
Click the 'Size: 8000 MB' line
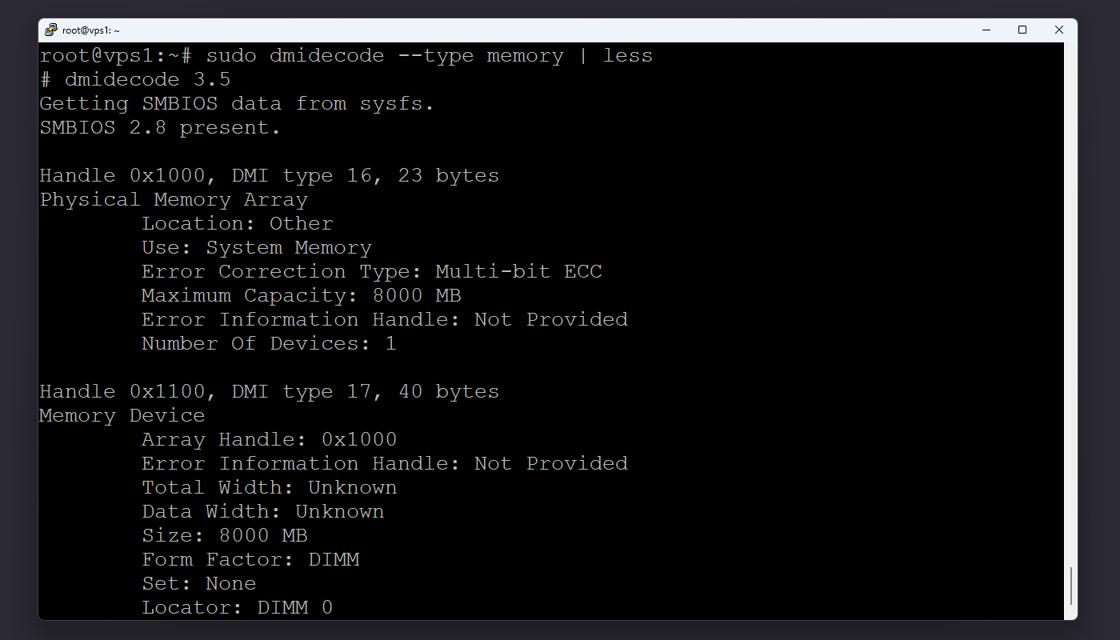click(x=225, y=536)
